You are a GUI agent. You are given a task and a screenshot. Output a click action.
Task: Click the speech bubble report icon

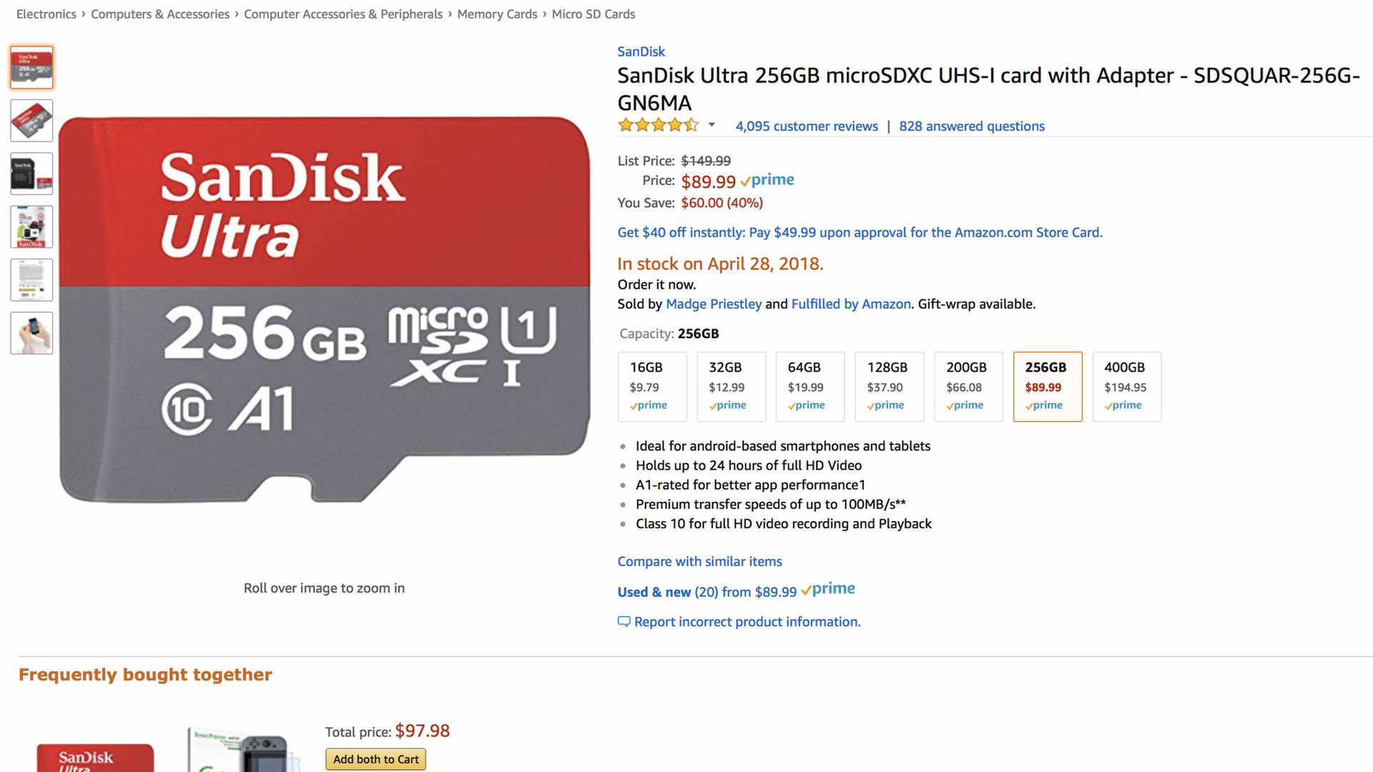tap(624, 621)
